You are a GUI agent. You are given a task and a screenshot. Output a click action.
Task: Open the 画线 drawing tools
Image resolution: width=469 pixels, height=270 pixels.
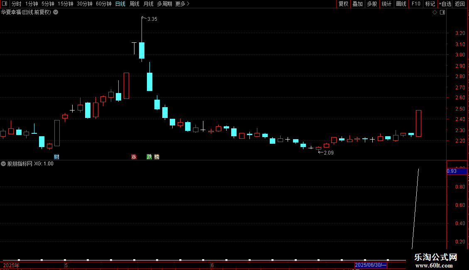coord(401,4)
